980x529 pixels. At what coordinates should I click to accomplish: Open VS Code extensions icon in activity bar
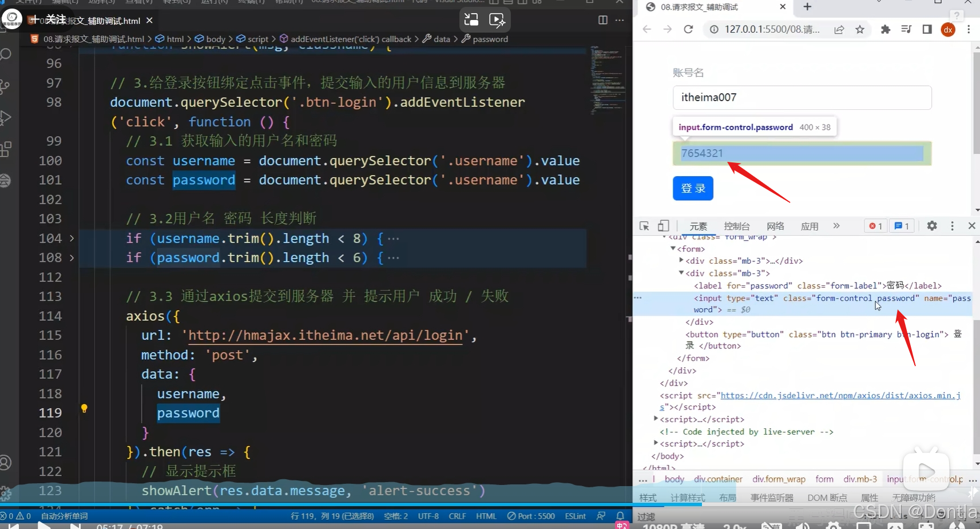[x=6, y=149]
